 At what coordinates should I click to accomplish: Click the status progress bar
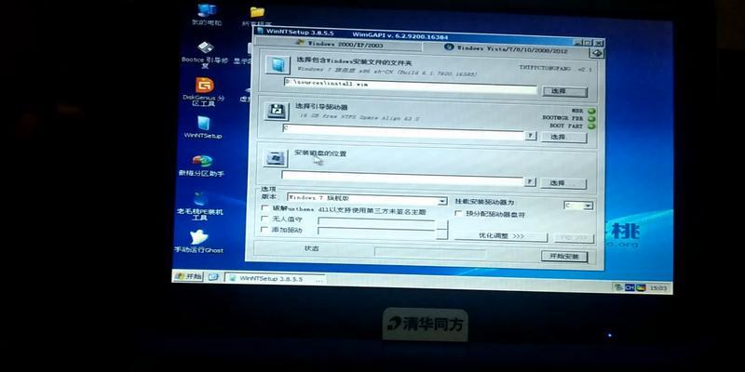point(430,253)
